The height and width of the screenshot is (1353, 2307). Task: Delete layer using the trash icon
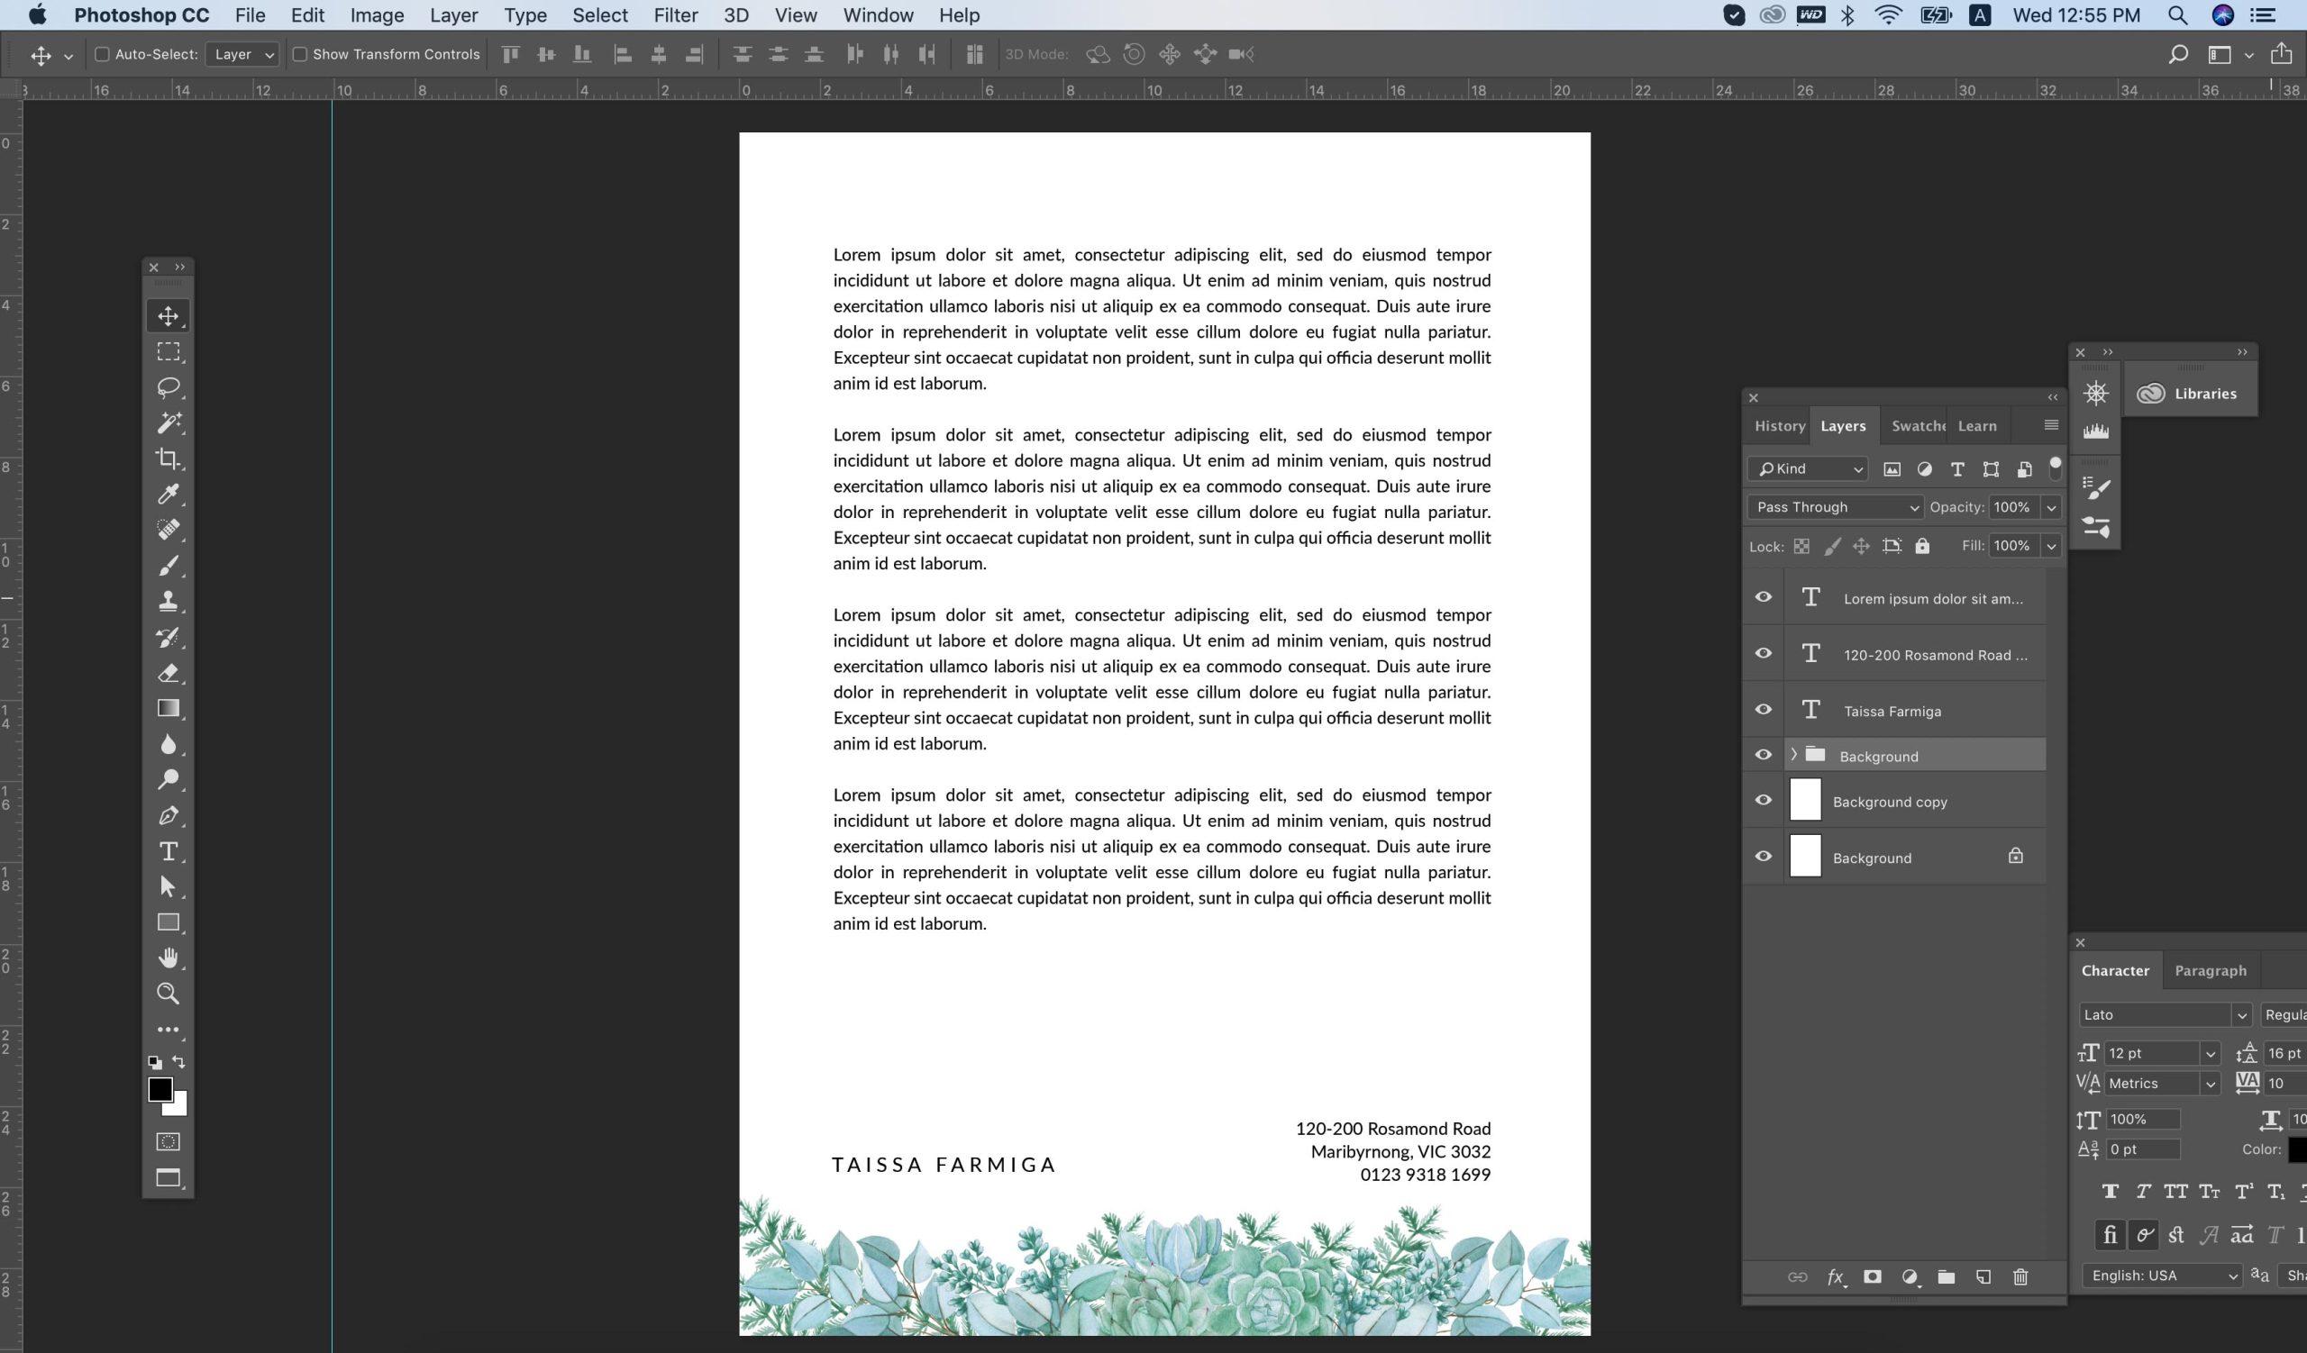2020,1277
